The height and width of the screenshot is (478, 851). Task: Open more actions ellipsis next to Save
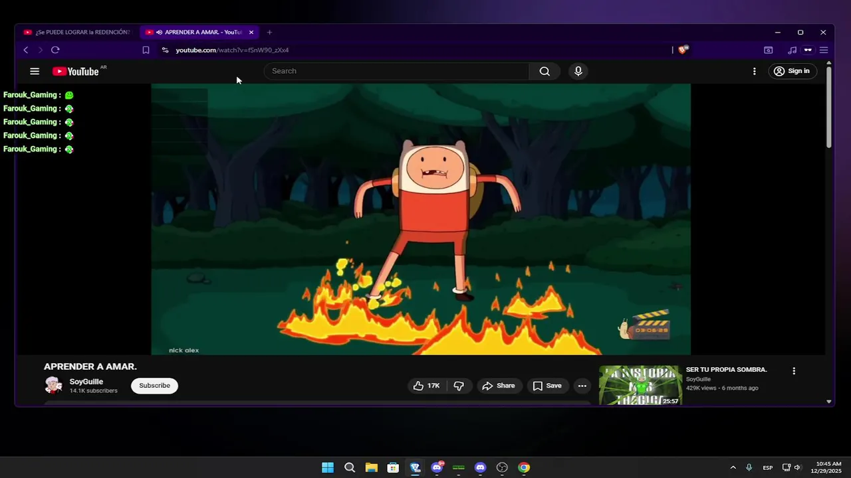[582, 386]
